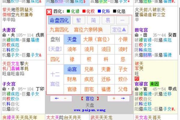Select 福德 palace cell in grid
The image size is (180, 120).
tap(106, 89)
